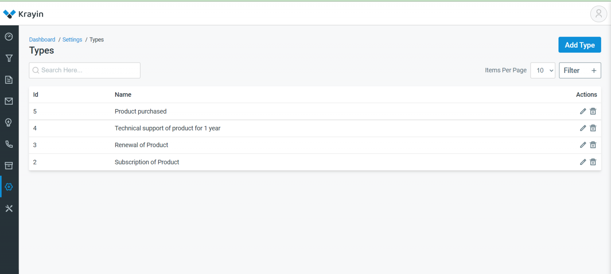
Task: Click the Krayin logo
Action: coord(24,14)
